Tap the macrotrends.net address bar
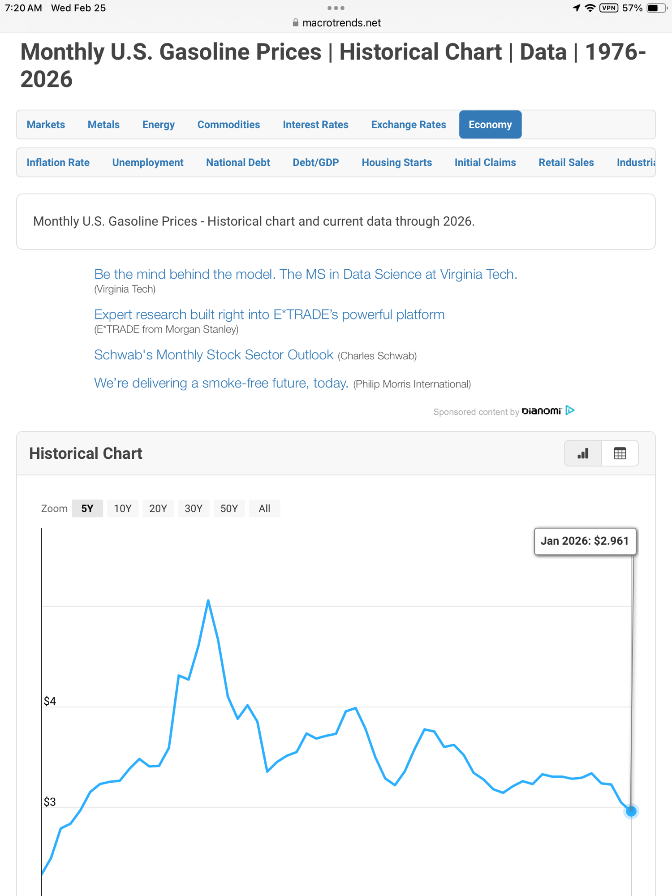This screenshot has width=672, height=896. pos(341,23)
